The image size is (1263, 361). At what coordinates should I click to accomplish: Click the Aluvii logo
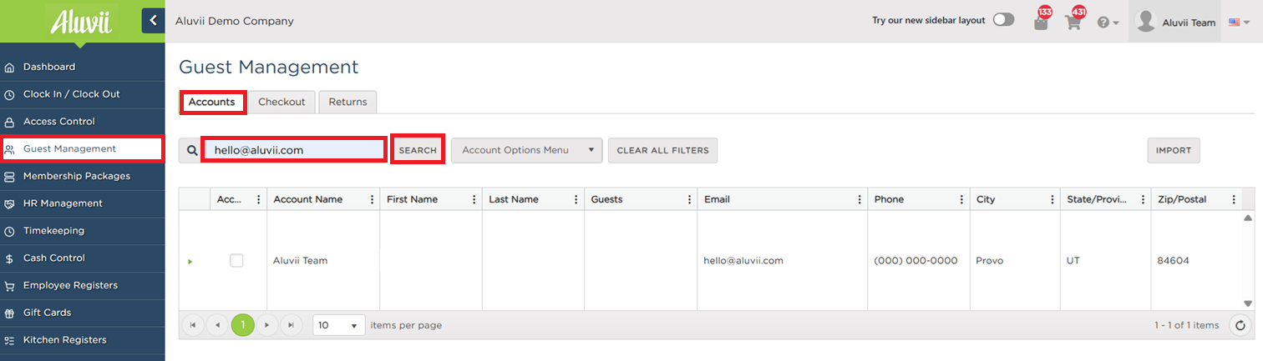(80, 22)
